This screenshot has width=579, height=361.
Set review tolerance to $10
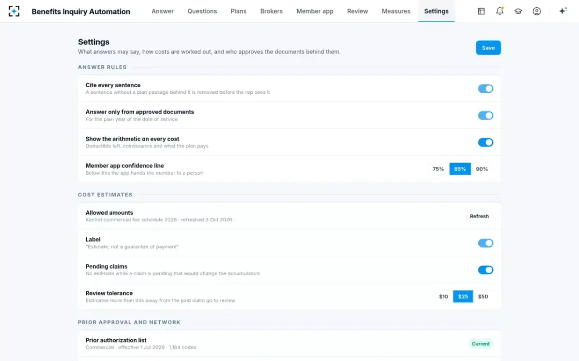(443, 297)
